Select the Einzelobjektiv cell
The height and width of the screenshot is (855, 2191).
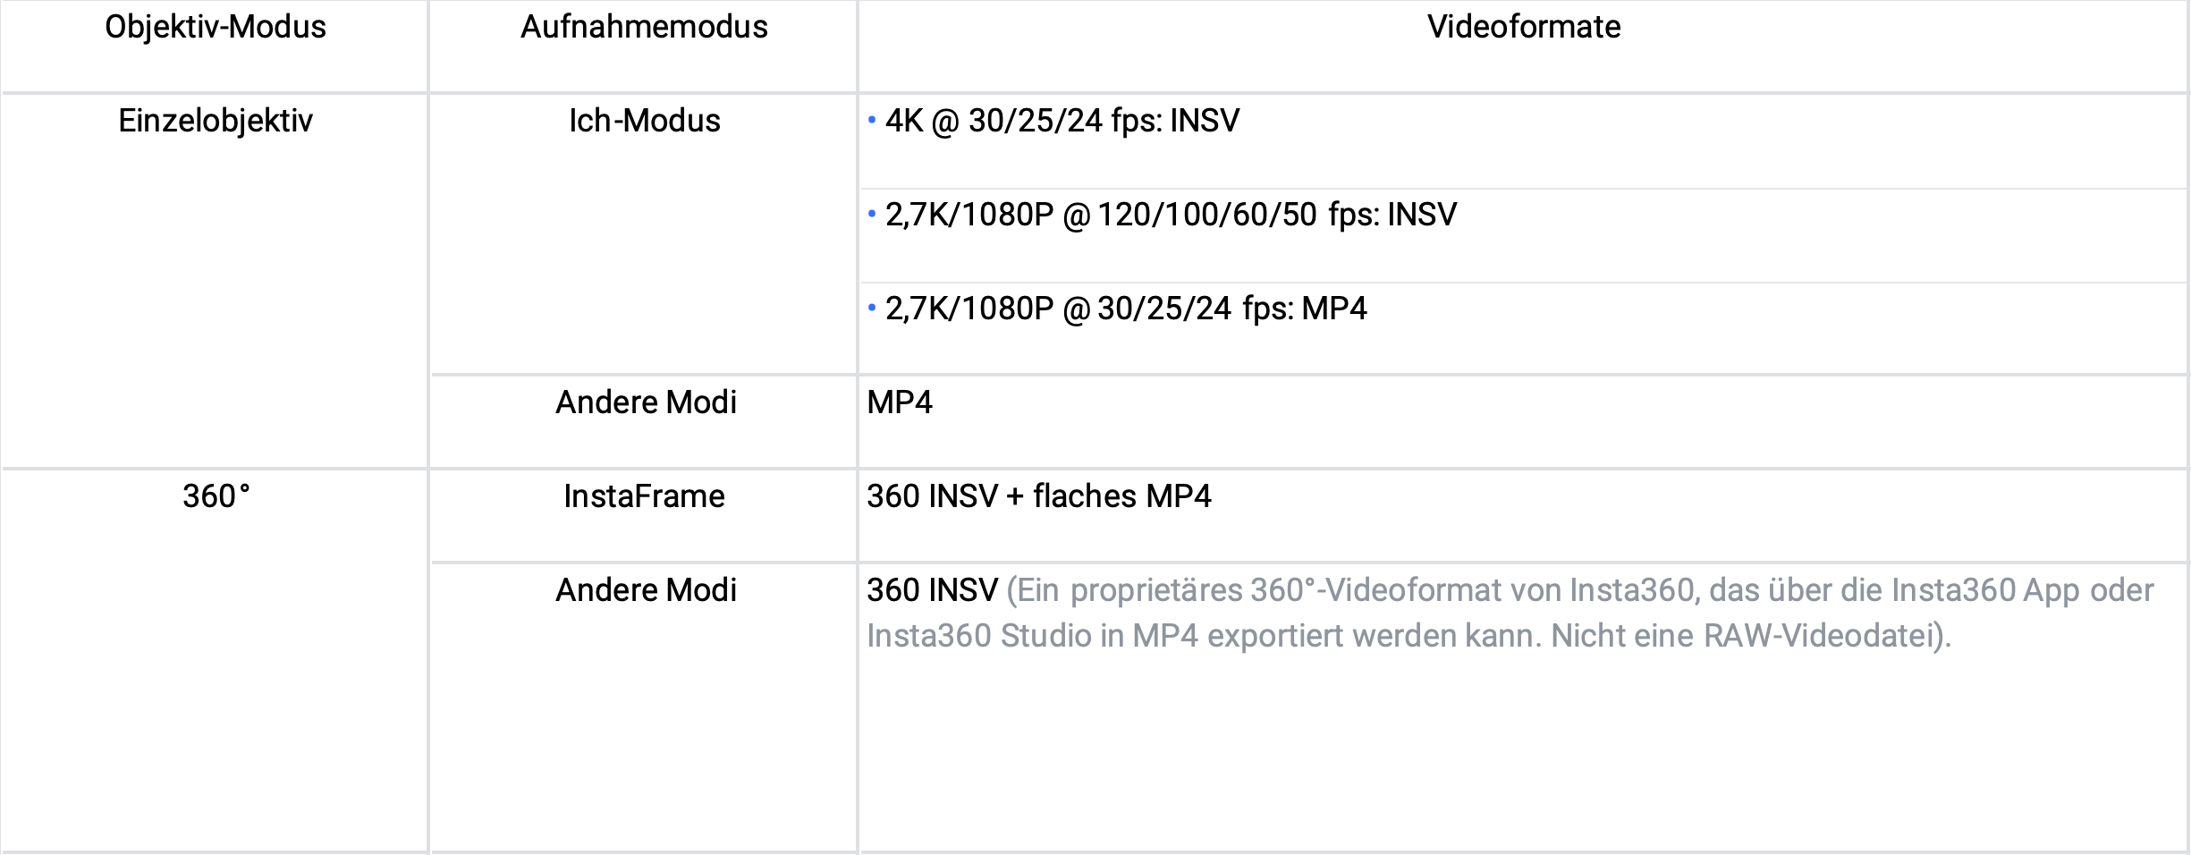pyautogui.click(x=216, y=122)
